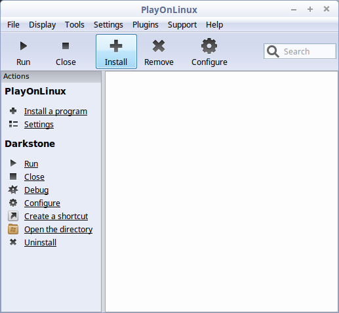Screen dimensions: 339x313
Task: Click the Actions panel header
Action: [x=51, y=76]
